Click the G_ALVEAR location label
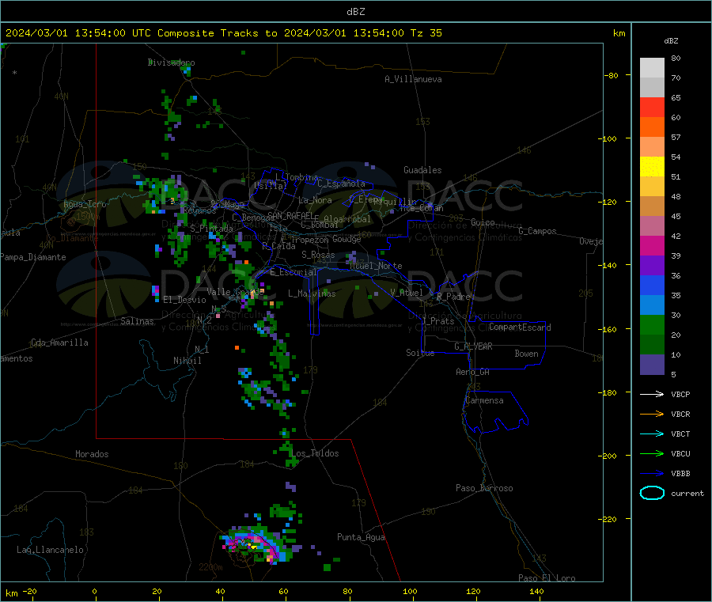 (x=473, y=346)
